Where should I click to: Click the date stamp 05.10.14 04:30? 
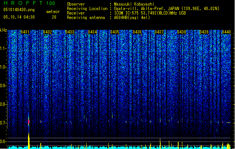pyautogui.click(x=19, y=17)
